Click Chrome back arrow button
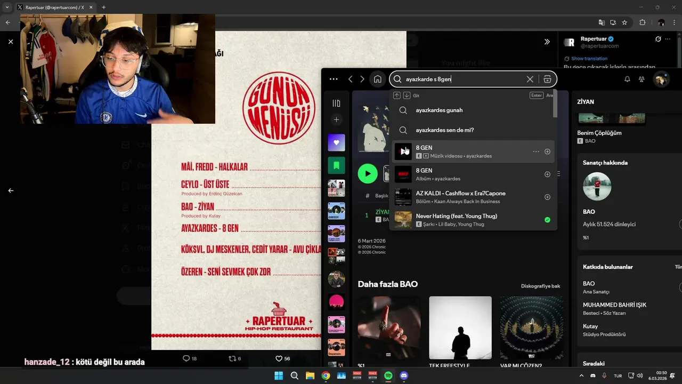682x384 pixels. pos(8,22)
